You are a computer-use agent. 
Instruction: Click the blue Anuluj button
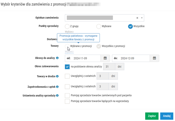167,116
